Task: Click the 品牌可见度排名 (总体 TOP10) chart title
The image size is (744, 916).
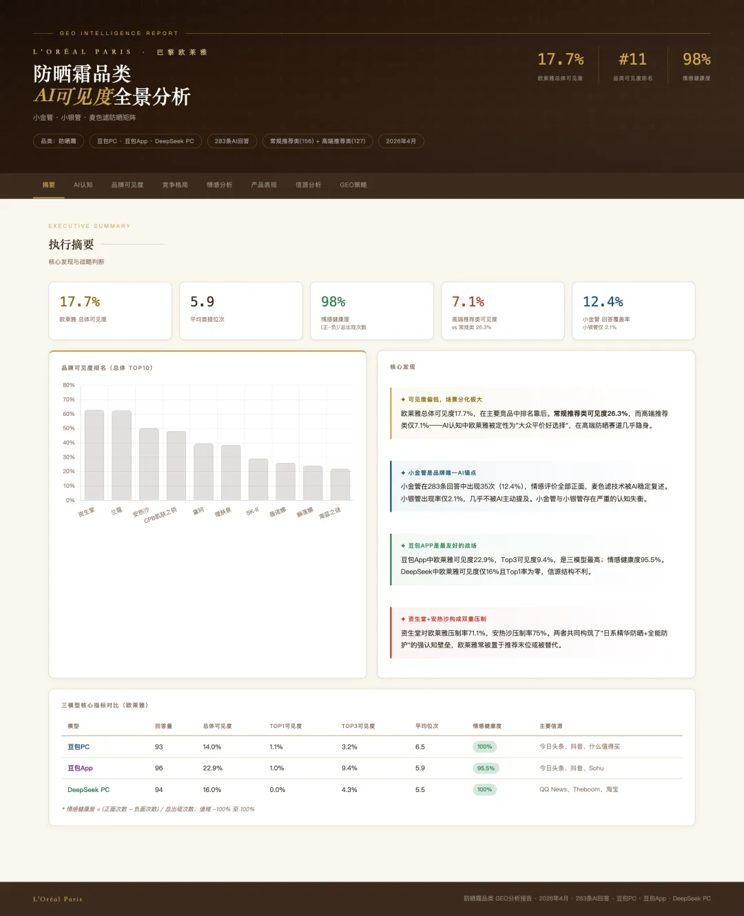Action: pyautogui.click(x=107, y=368)
